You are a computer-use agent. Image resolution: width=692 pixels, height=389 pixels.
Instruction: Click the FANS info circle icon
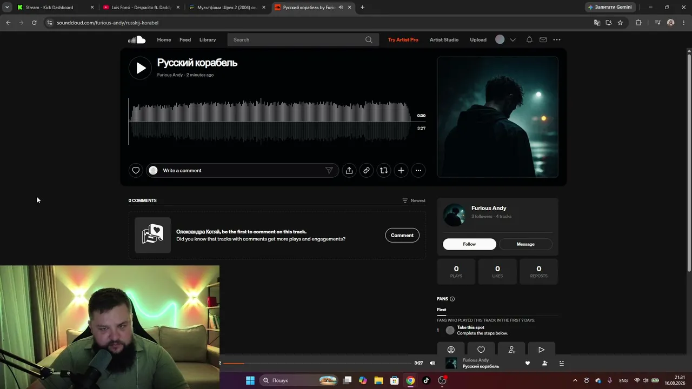pos(453,299)
